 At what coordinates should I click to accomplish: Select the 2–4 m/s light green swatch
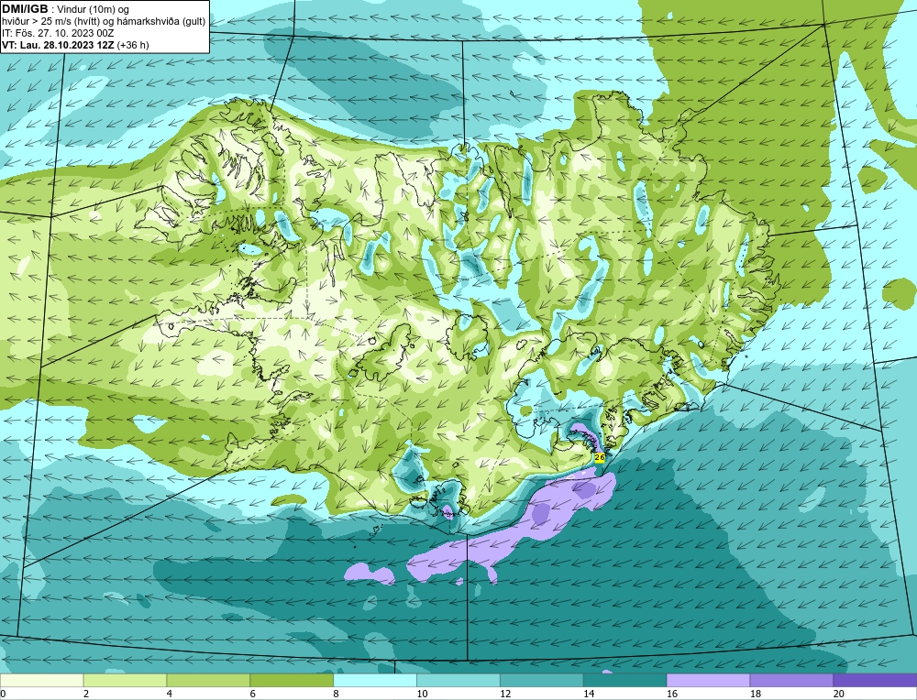[x=125, y=680]
